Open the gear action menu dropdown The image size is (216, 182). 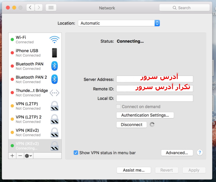pyautogui.click(x=28, y=155)
